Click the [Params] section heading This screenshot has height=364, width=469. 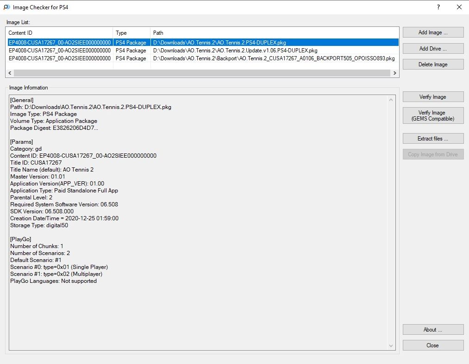22,142
